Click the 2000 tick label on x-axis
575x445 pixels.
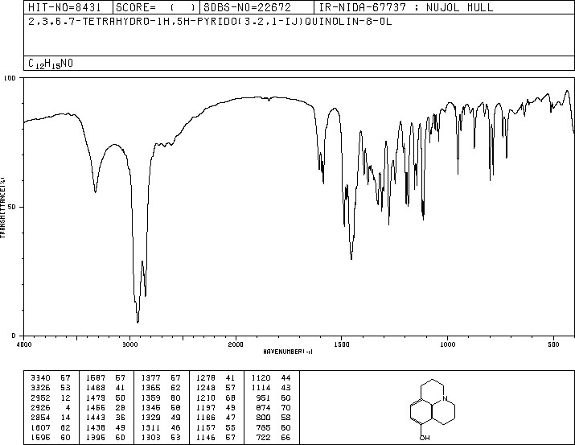click(x=236, y=344)
